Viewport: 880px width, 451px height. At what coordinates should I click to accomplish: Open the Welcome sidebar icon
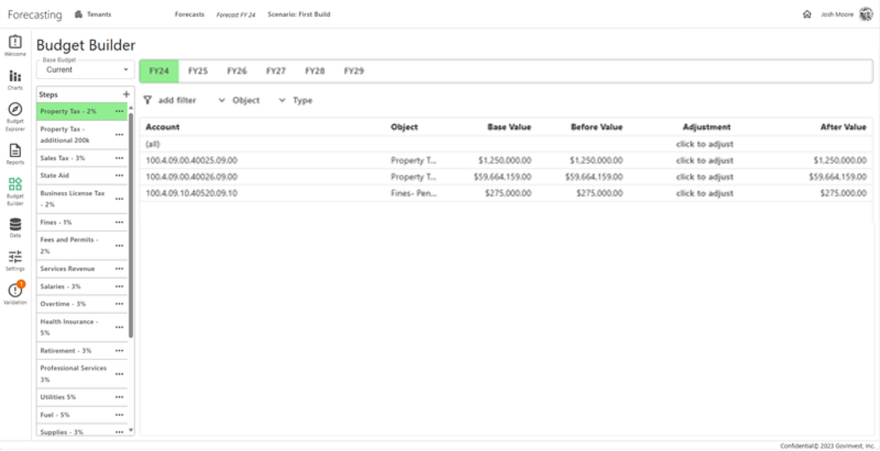[x=15, y=42]
